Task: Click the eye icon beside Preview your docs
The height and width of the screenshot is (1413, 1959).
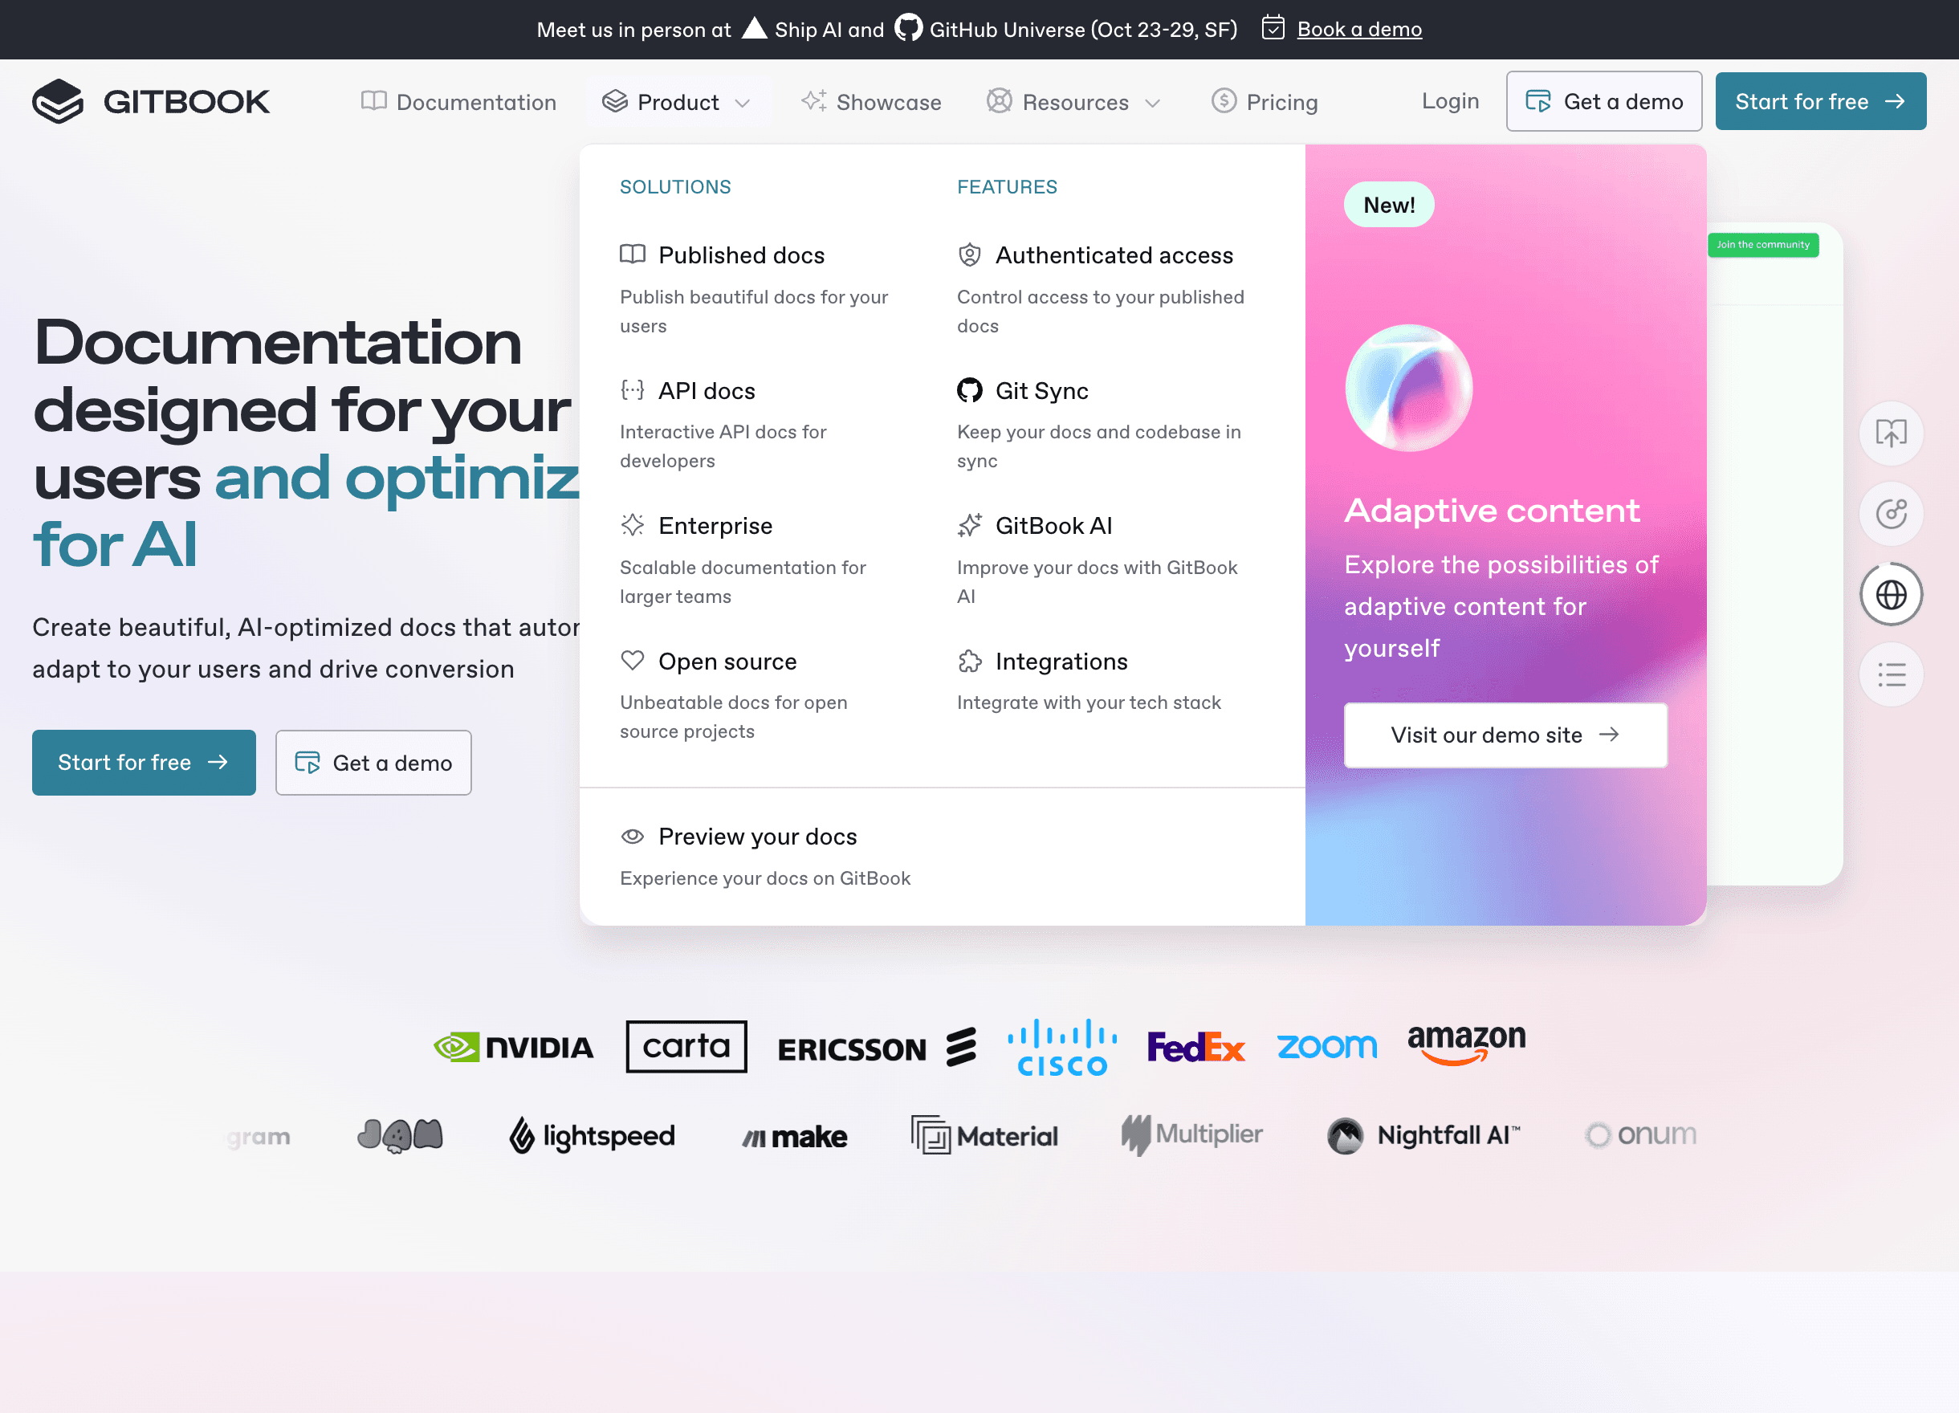Action: point(633,836)
